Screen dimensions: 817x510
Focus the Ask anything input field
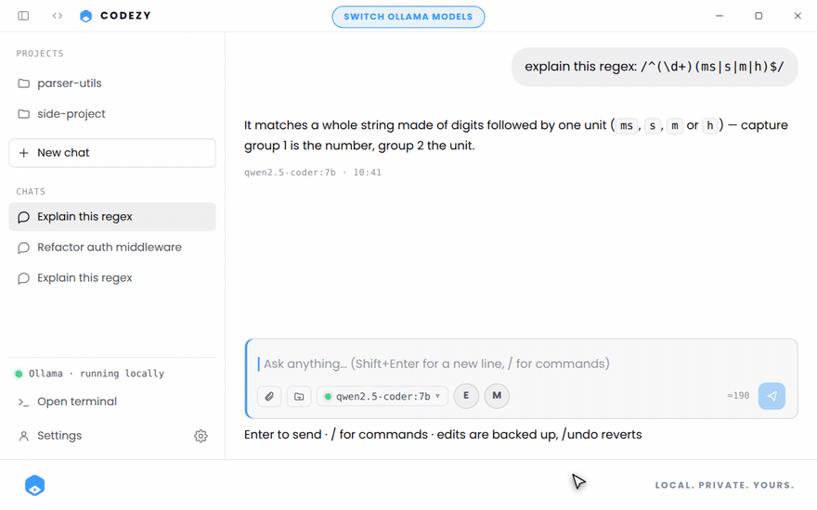pos(521,363)
